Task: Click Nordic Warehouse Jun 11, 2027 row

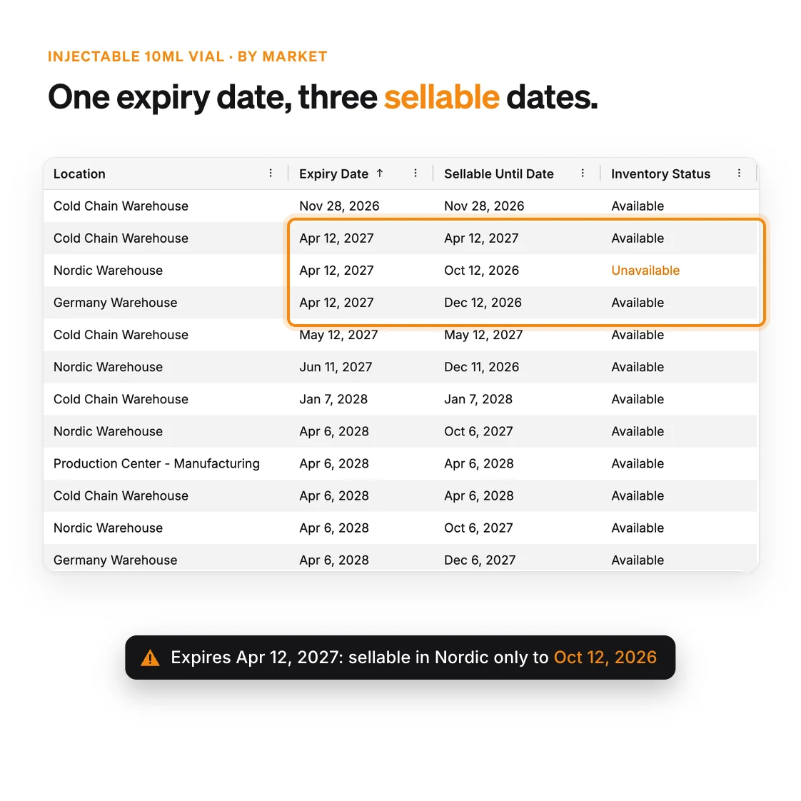Action: pyautogui.click(x=400, y=367)
